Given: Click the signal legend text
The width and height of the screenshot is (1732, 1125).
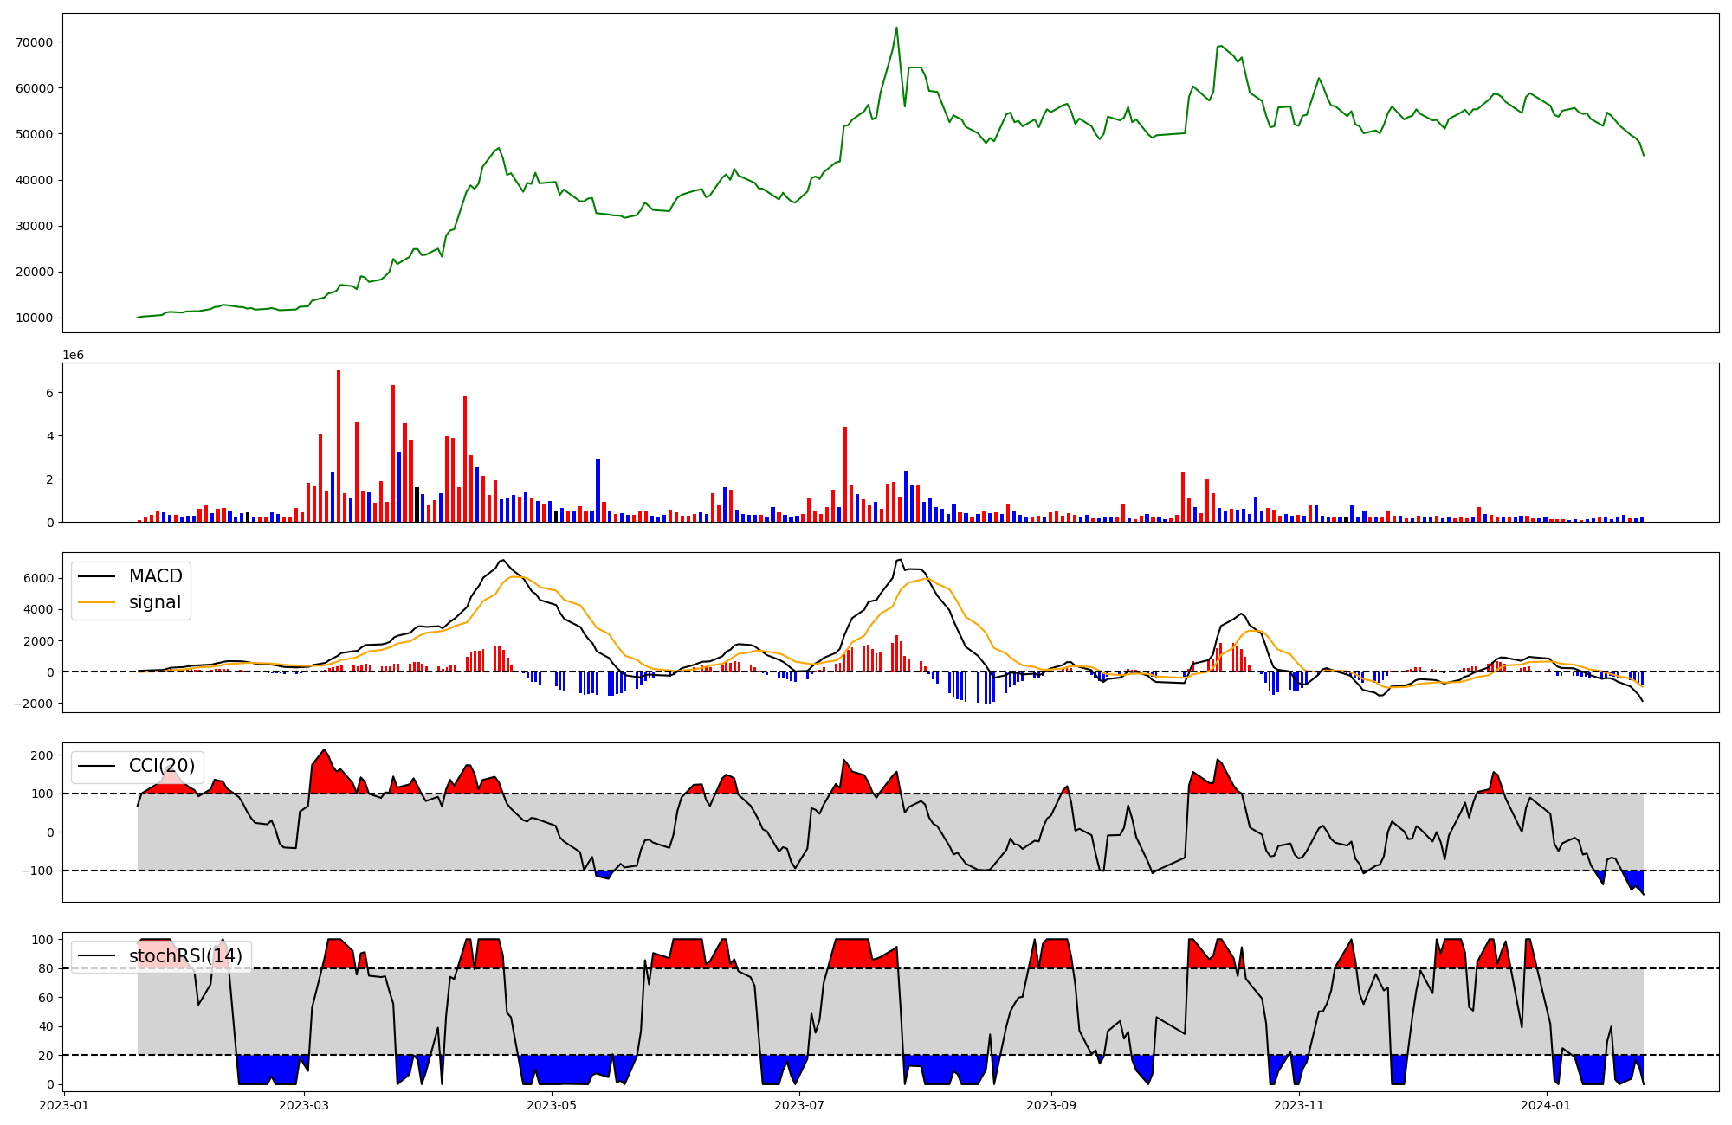Looking at the screenshot, I should (x=154, y=602).
